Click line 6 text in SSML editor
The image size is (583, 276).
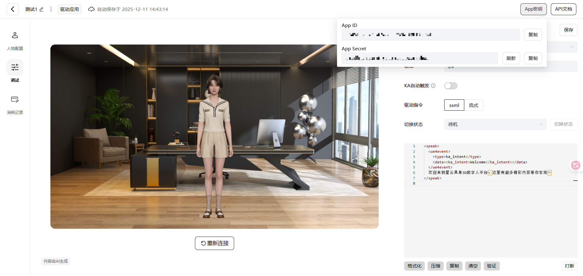pyautogui.click(x=490, y=173)
